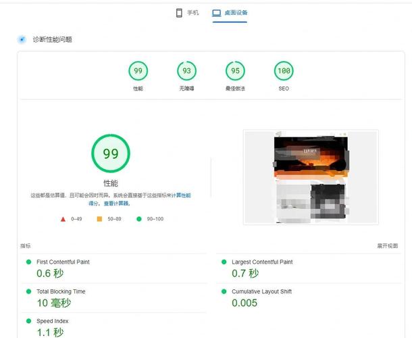Click the large 99 performance gauge
Screen dimensions: 412x338
(110, 153)
